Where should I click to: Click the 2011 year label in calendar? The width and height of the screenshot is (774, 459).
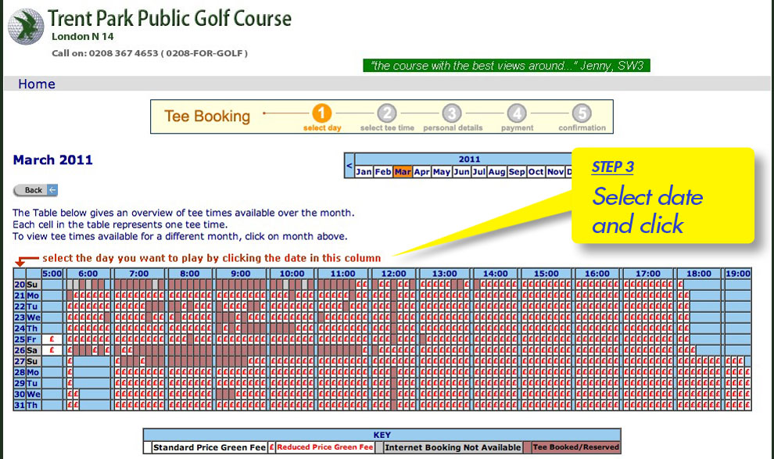[x=469, y=159]
